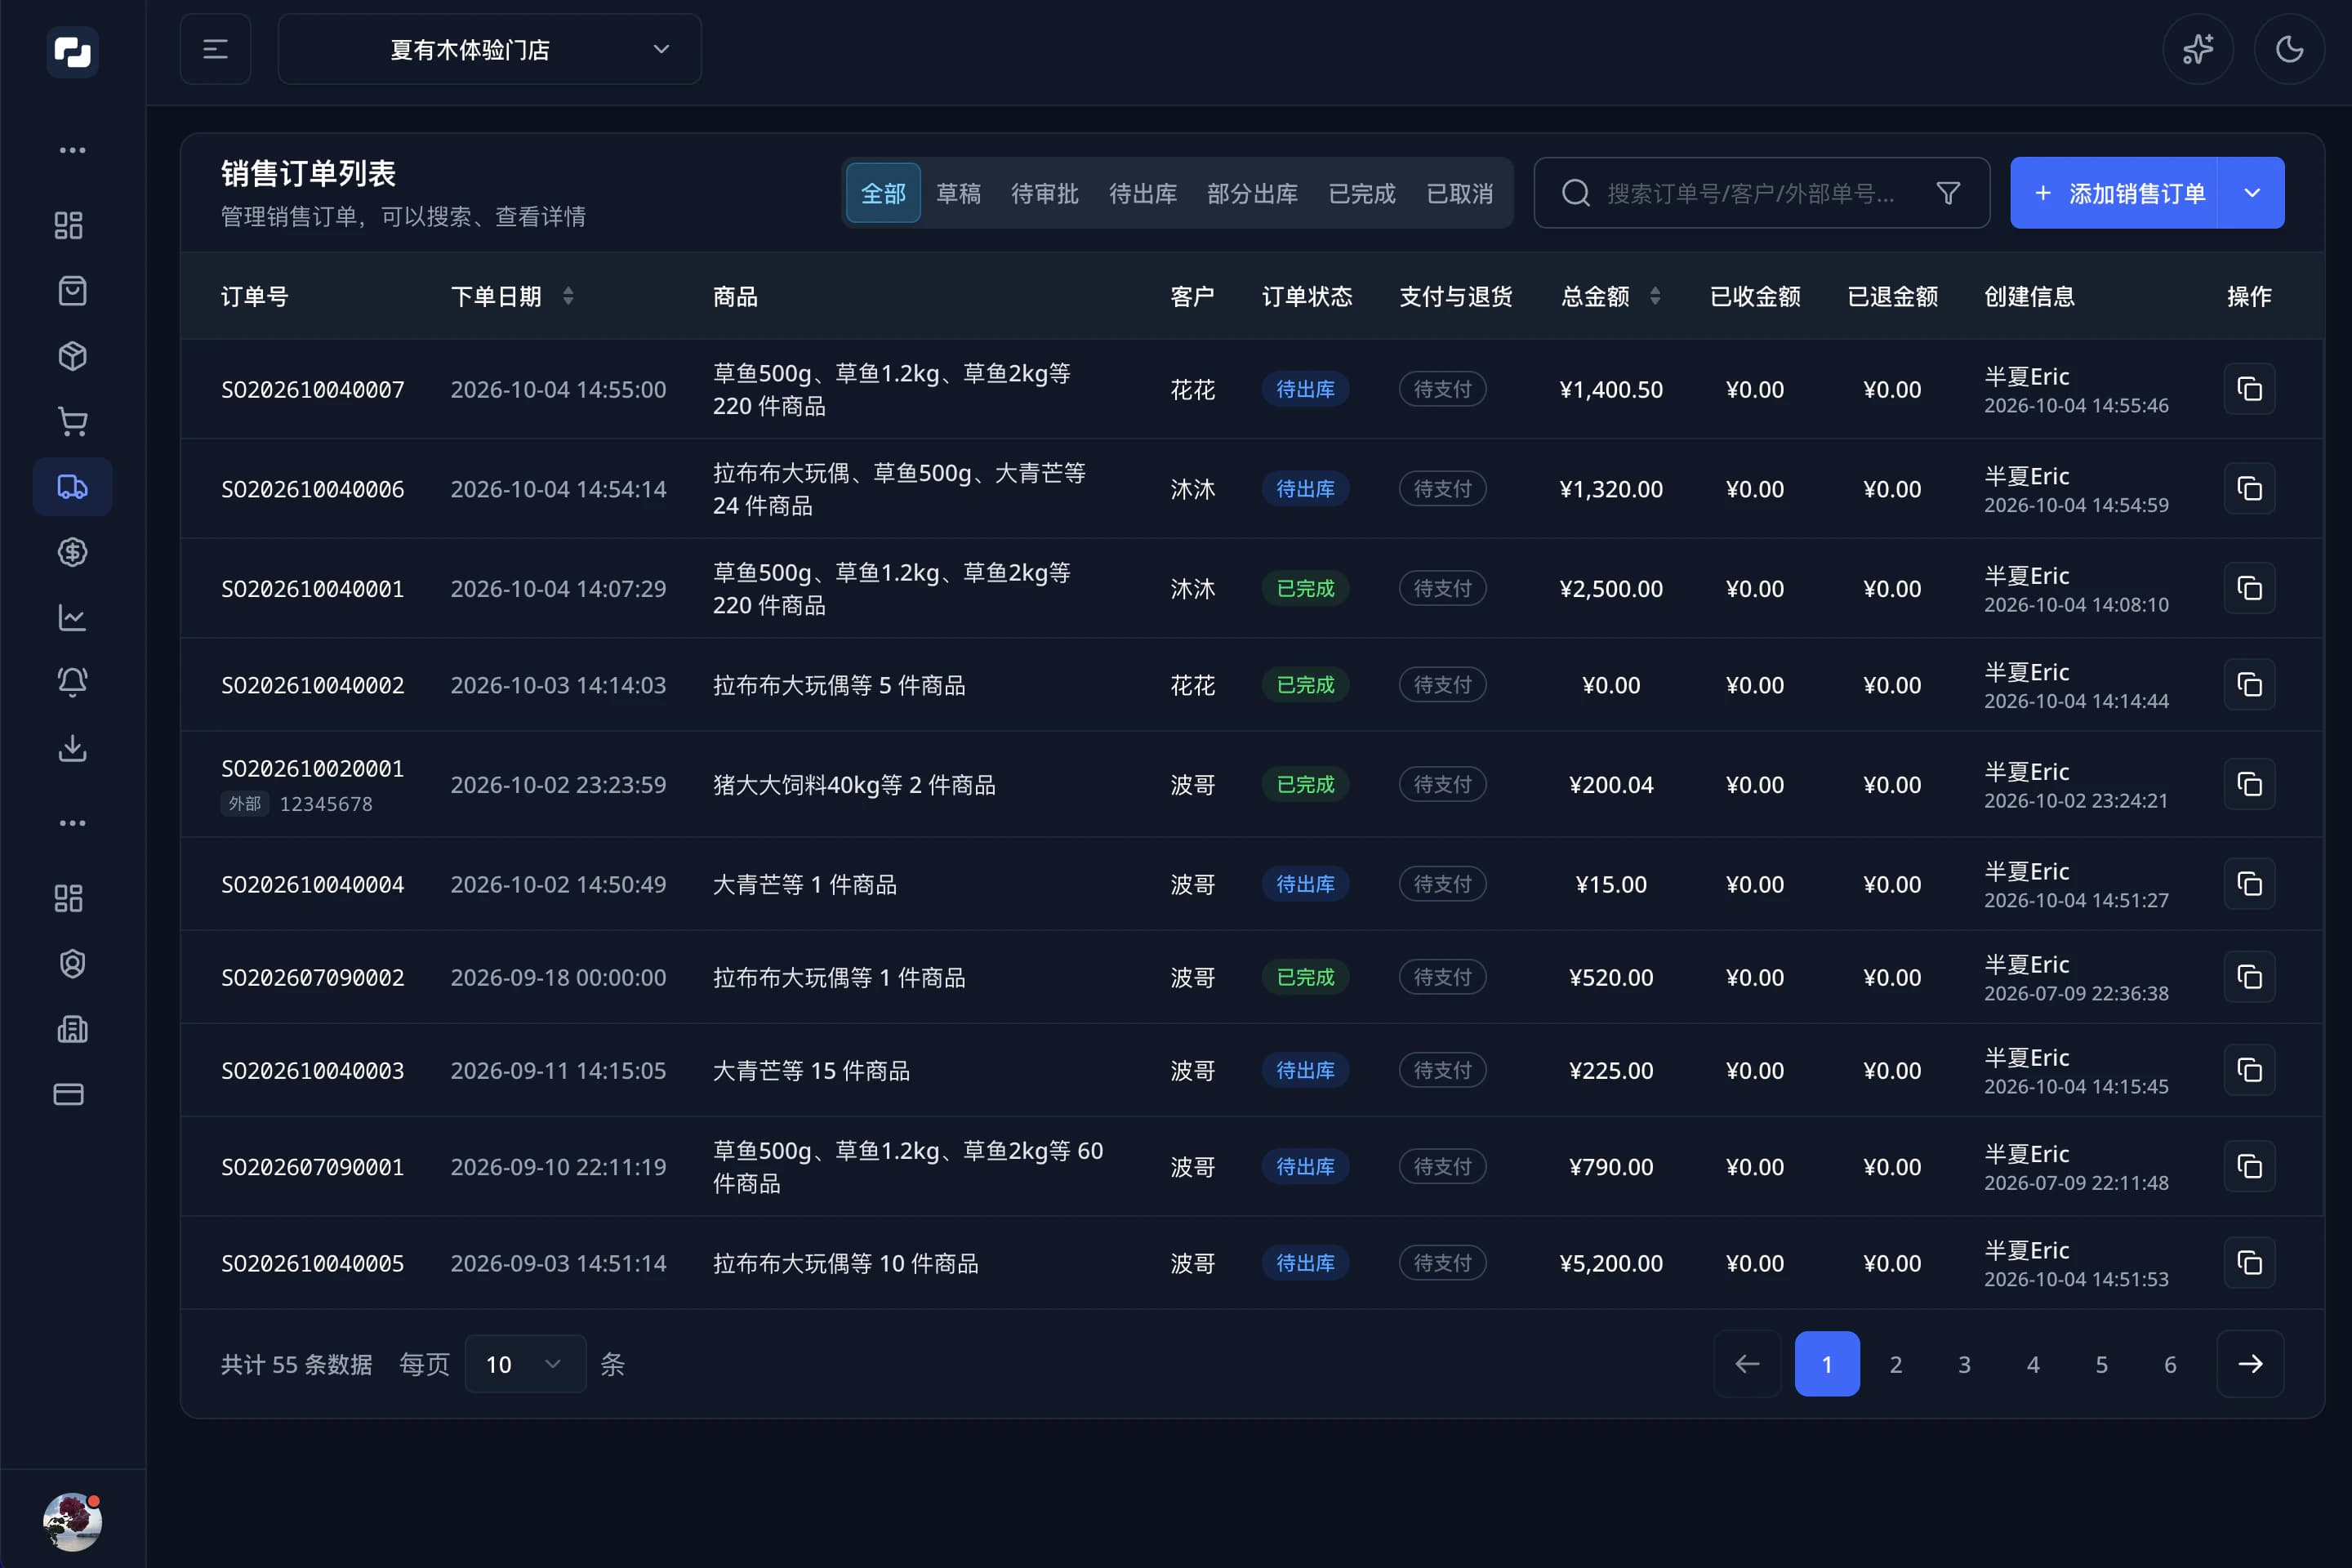Switch to the 已完成 tab
The image size is (2352, 1568).
click(1361, 193)
